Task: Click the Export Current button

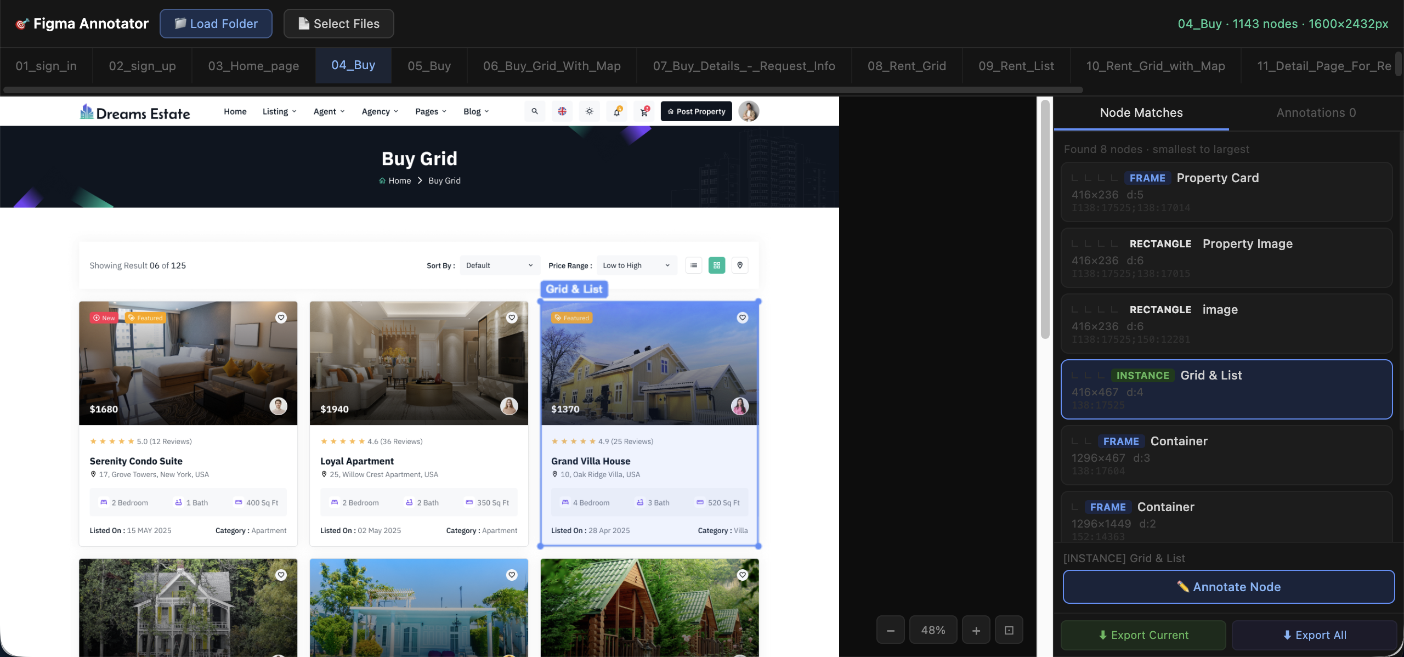Action: pos(1143,635)
